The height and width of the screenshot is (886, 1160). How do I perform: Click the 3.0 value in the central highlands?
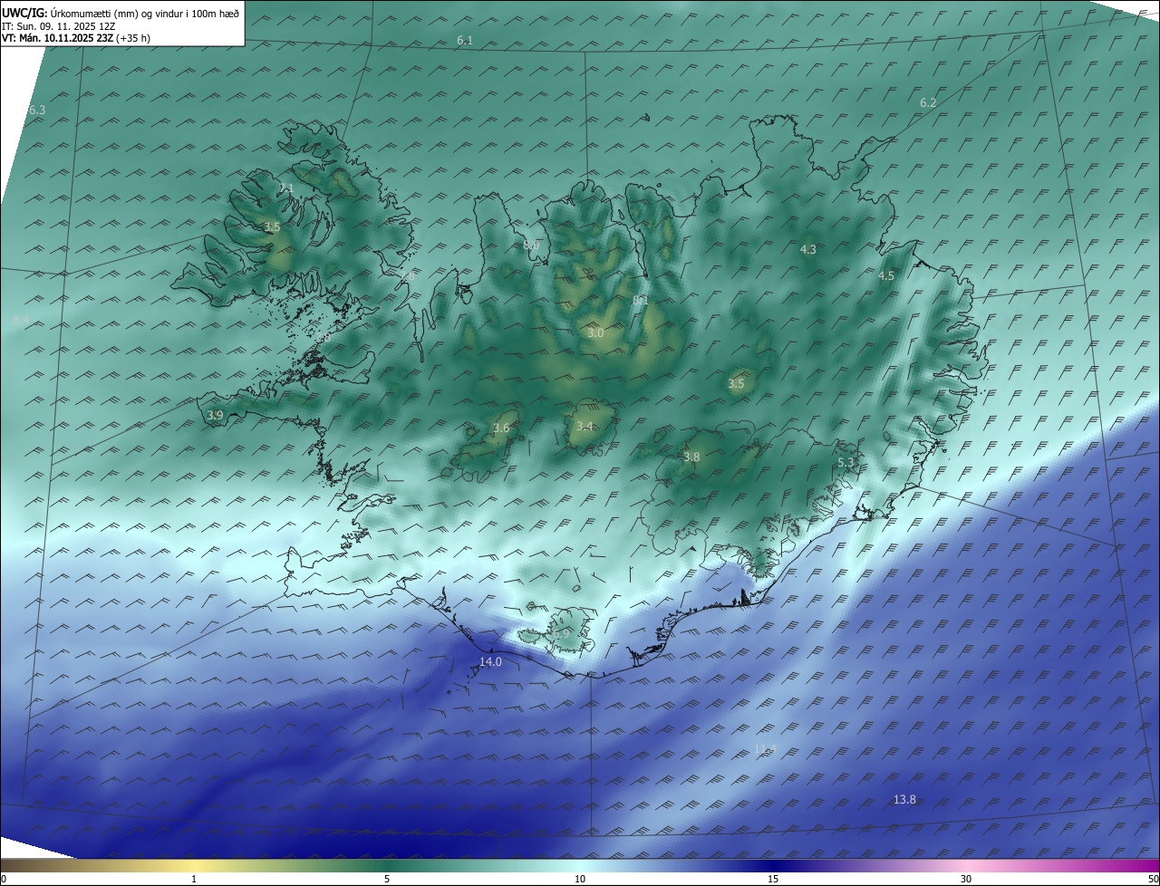point(595,333)
